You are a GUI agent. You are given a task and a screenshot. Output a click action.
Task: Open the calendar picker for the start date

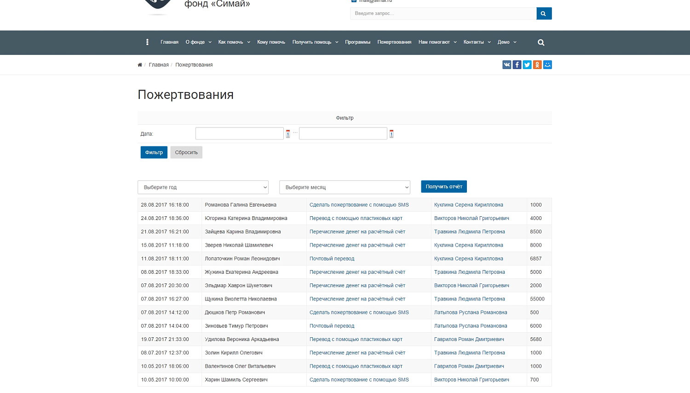coord(288,134)
